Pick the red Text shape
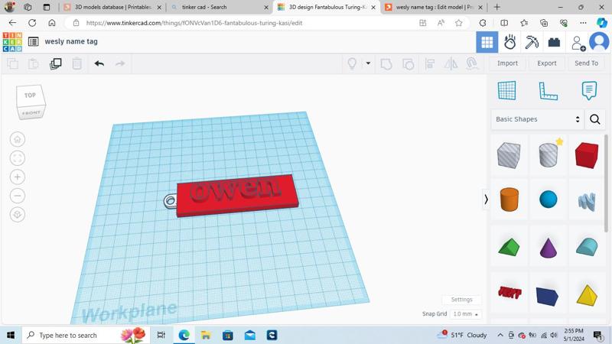This screenshot has width=612, height=344. pos(509,292)
